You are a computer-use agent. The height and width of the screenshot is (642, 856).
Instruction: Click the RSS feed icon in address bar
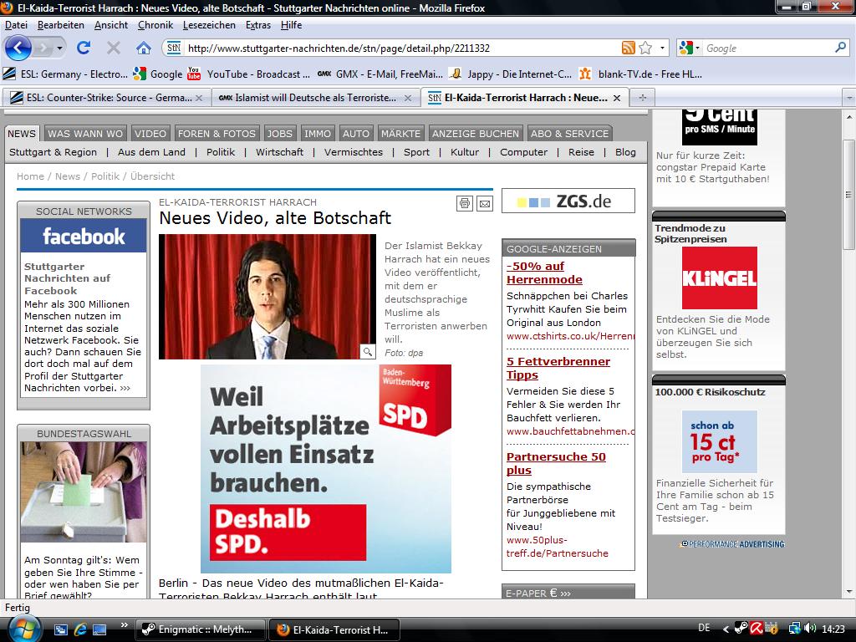[x=629, y=48]
